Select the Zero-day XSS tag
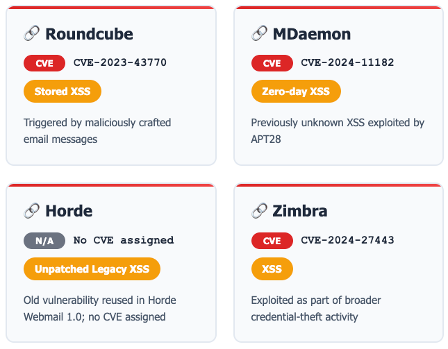 pyautogui.click(x=296, y=92)
